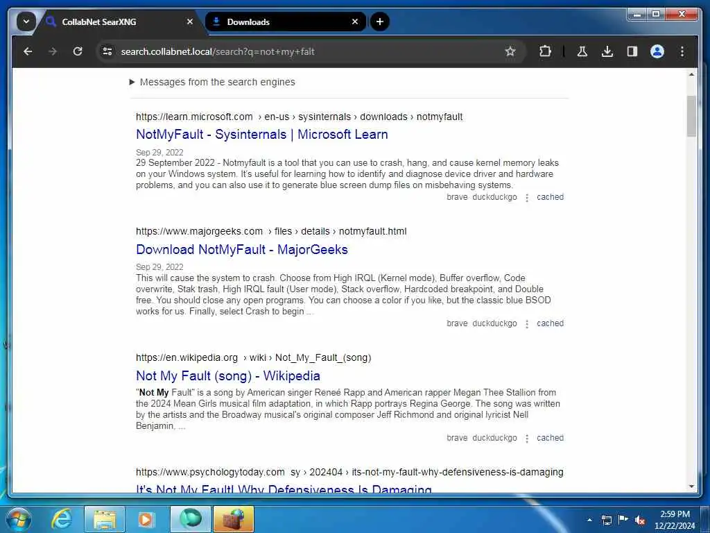Open Not My Fault (song) Wikipedia result

(227, 375)
